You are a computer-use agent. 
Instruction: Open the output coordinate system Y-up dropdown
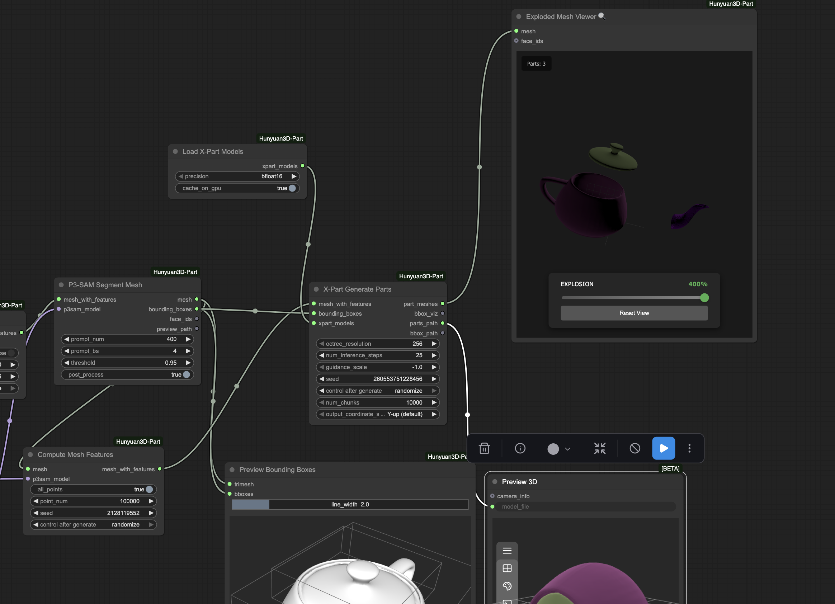378,415
